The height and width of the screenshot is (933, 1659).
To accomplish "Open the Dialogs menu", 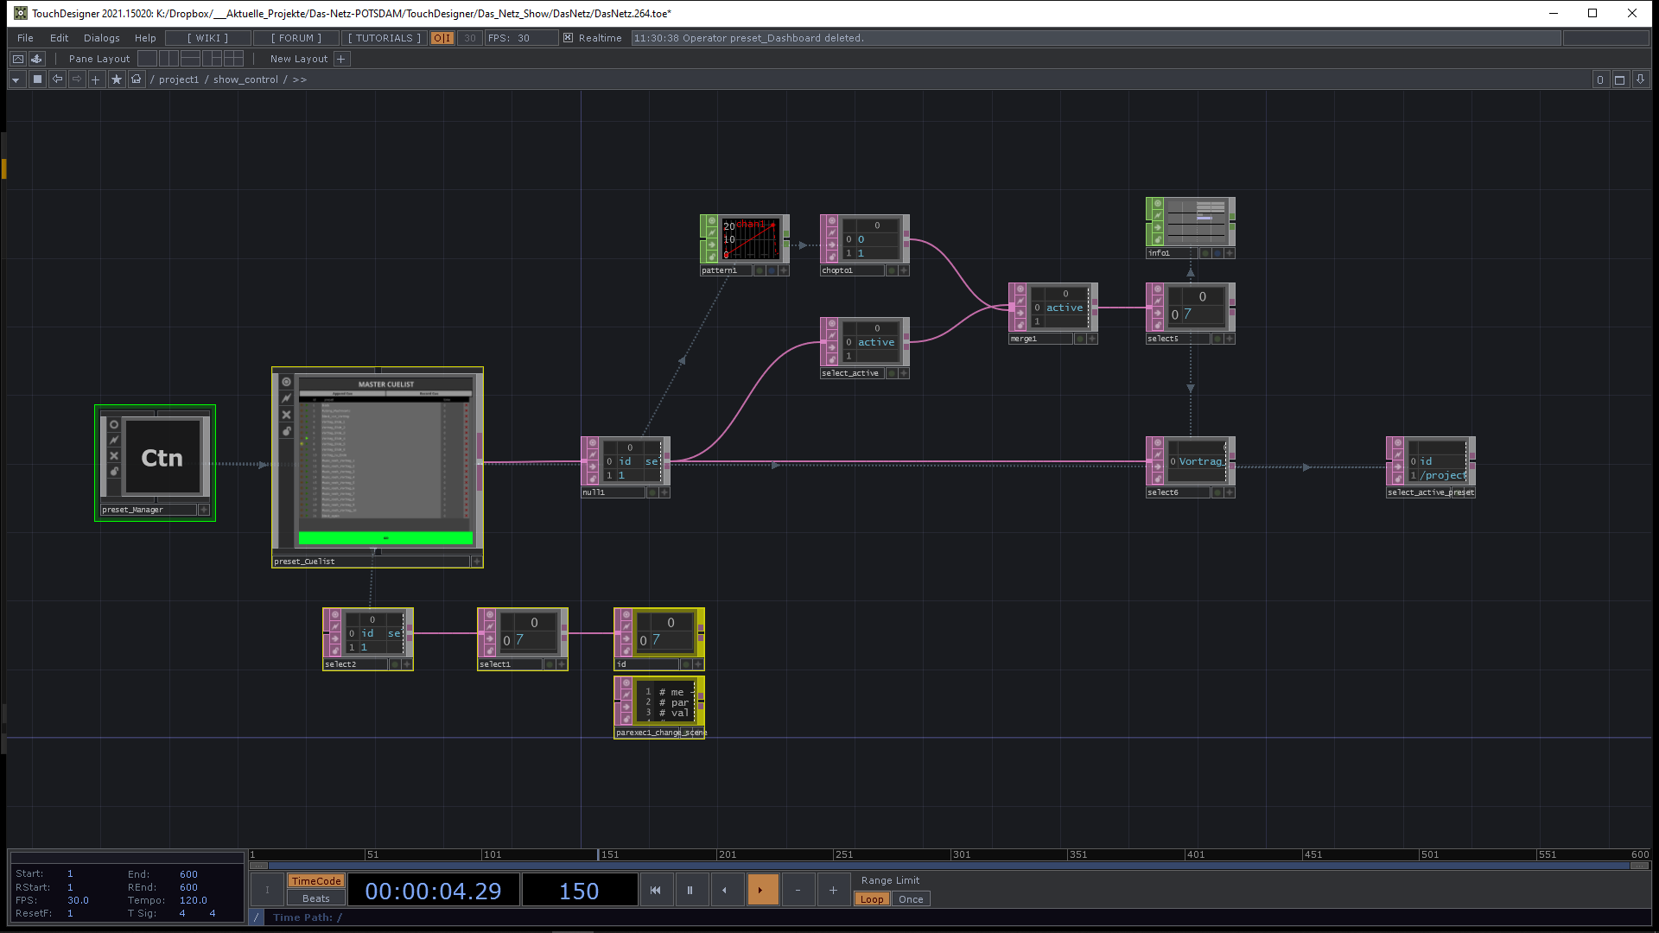I will coord(102,38).
